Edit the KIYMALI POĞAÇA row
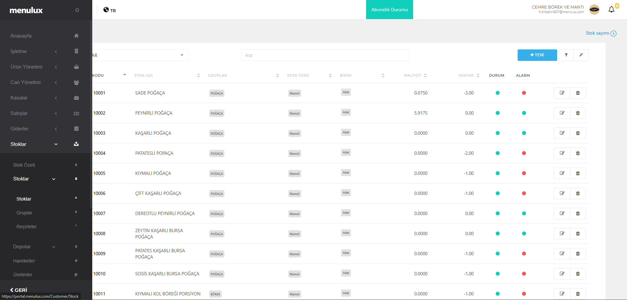 coord(562,173)
